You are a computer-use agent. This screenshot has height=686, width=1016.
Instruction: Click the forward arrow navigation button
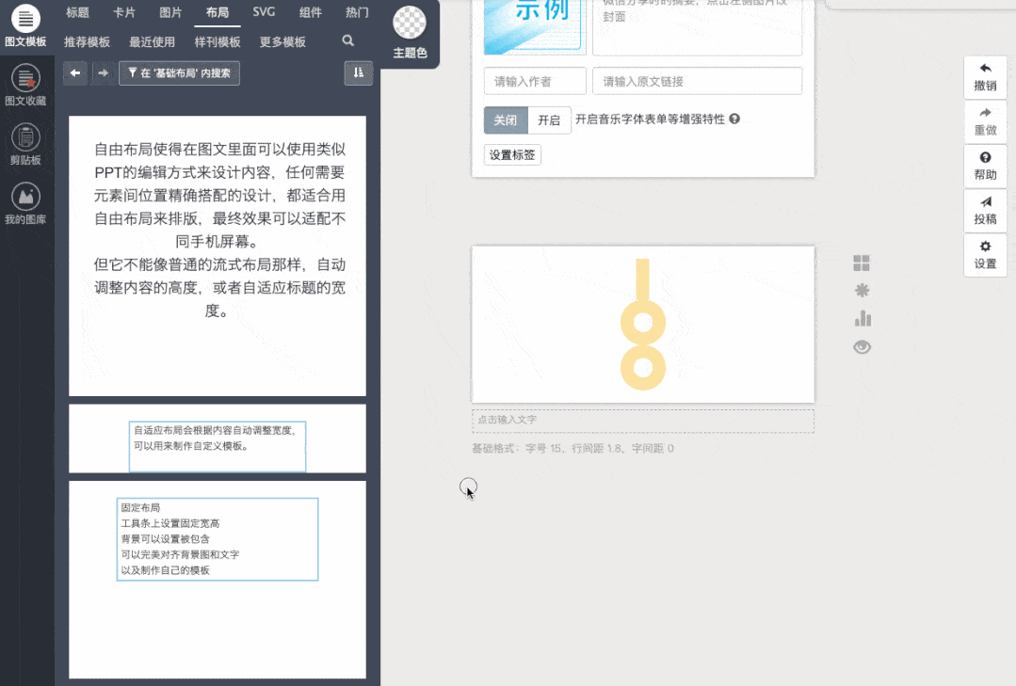coord(104,72)
